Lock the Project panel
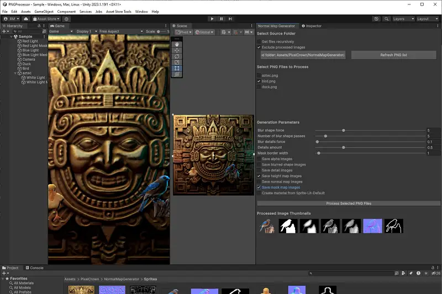The height and width of the screenshot is (294, 442). click(433, 268)
